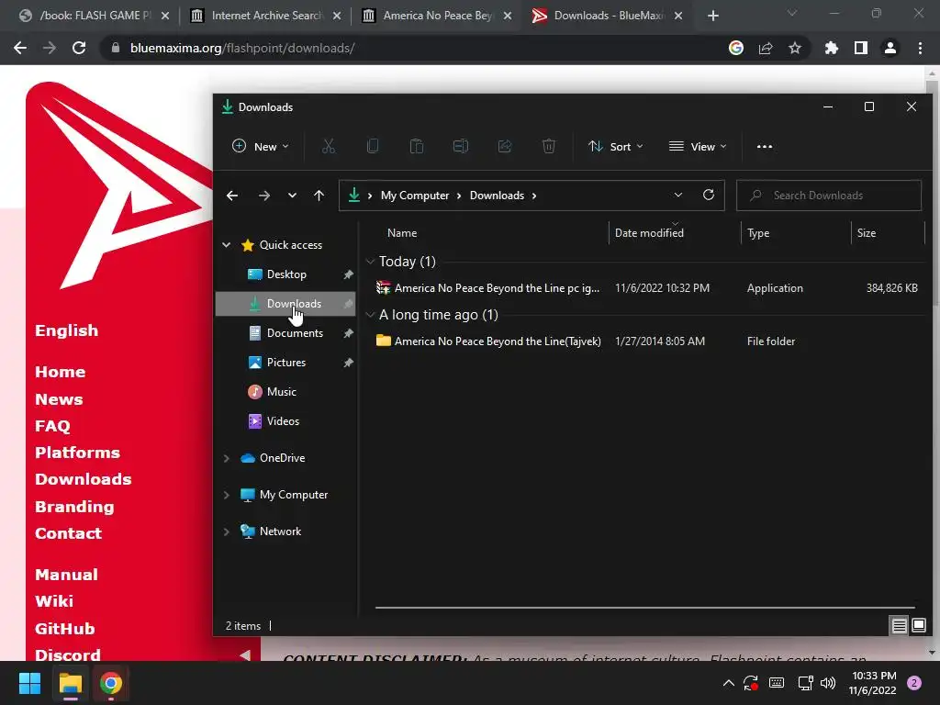Click the Cut scissors icon in Explorer toolbar
The image size is (940, 705).
click(x=329, y=146)
